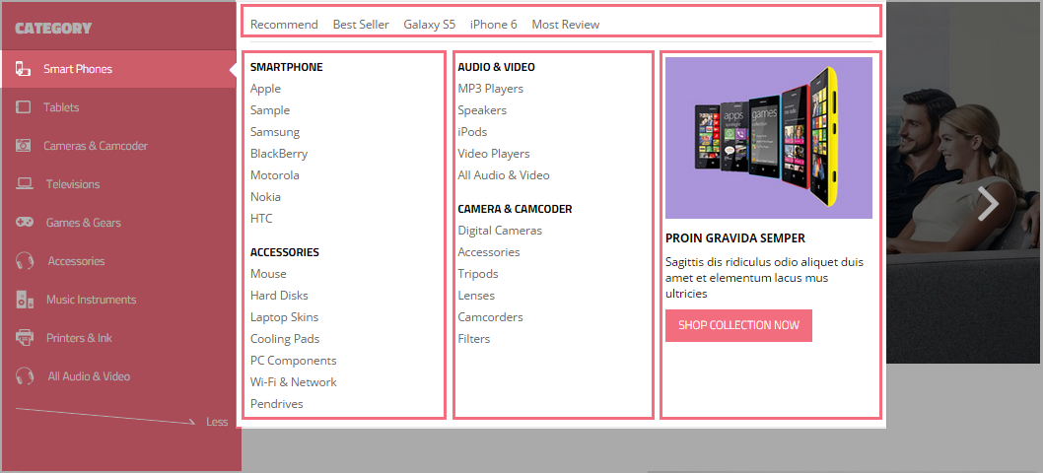Go to the next slide with the right chevron
Screen dimensions: 1043x473
pyautogui.click(x=989, y=203)
